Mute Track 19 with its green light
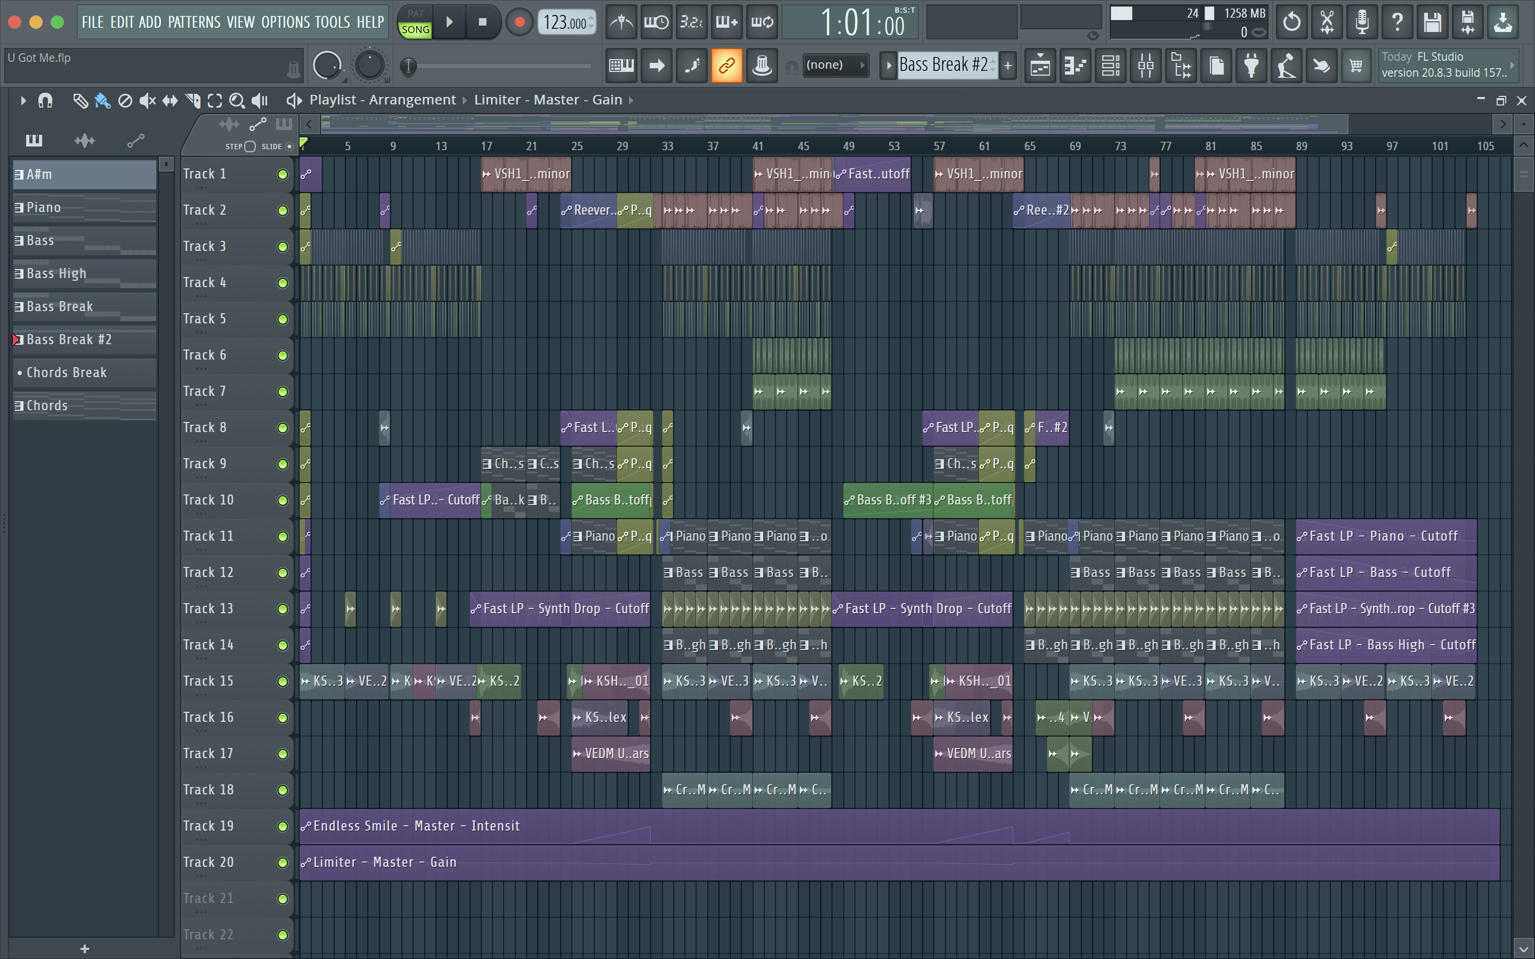 point(282,826)
